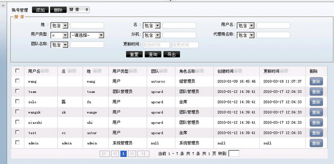Focus the 名 search text field
Screen dimensions: 334x164
coord(179,26)
